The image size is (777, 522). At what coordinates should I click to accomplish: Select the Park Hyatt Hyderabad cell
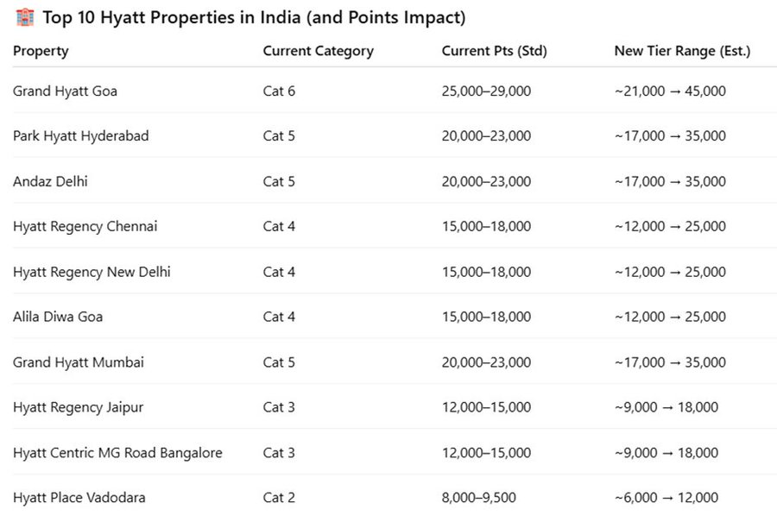click(80, 136)
